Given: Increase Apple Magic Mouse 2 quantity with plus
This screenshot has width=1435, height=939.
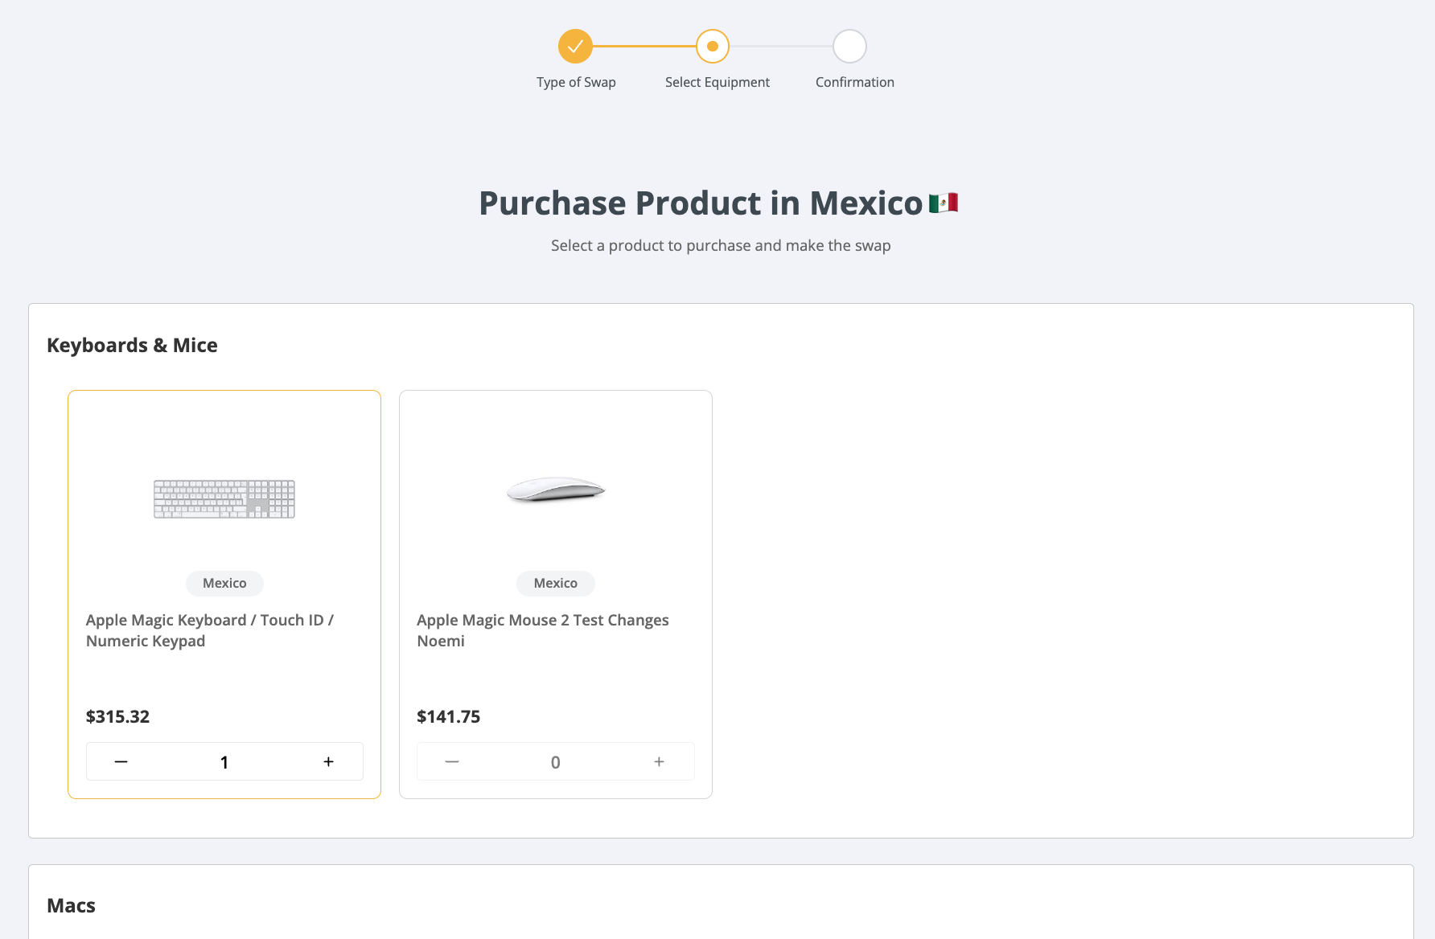Looking at the screenshot, I should pyautogui.click(x=659, y=761).
